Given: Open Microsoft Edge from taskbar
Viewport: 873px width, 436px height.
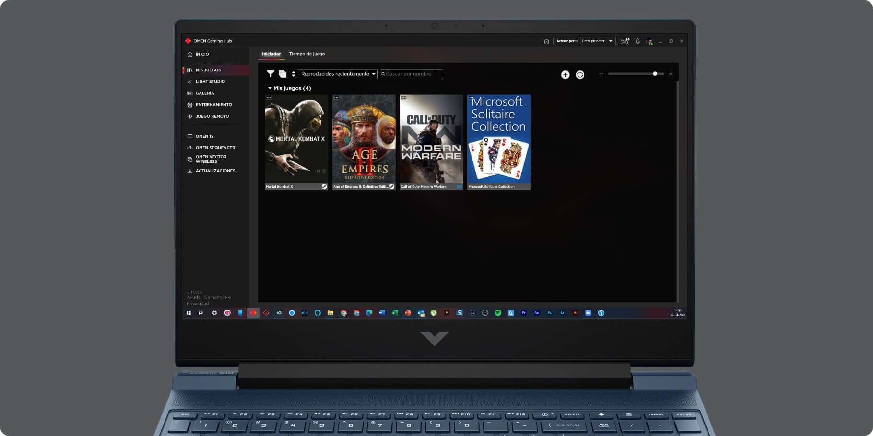Looking at the screenshot, I should (x=369, y=313).
